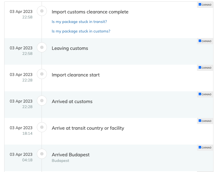Click 'Arrive at transit country or facility' text
Screen dimensions: 214x172
(x=88, y=128)
